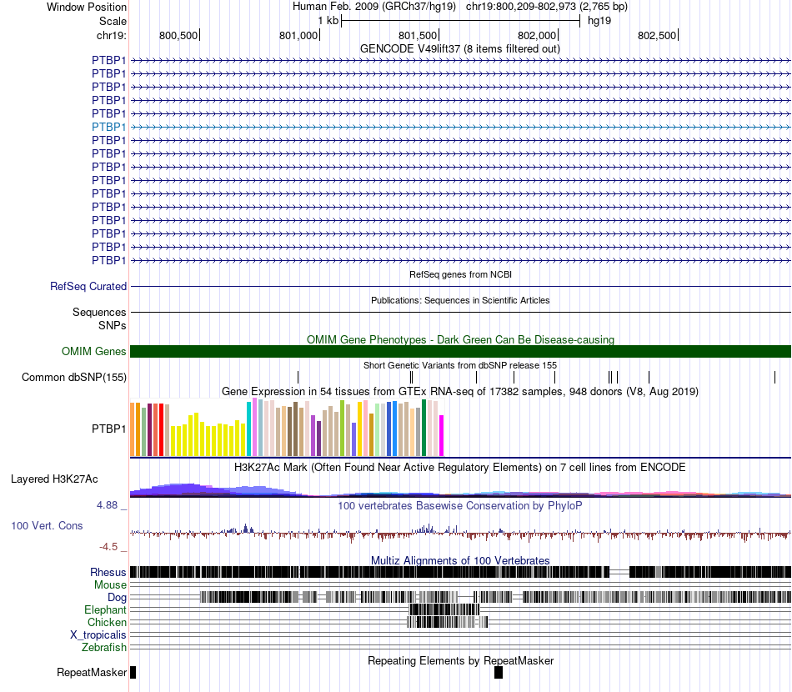Click the GTEx Gene Expression in 54 tissues title

460,392
